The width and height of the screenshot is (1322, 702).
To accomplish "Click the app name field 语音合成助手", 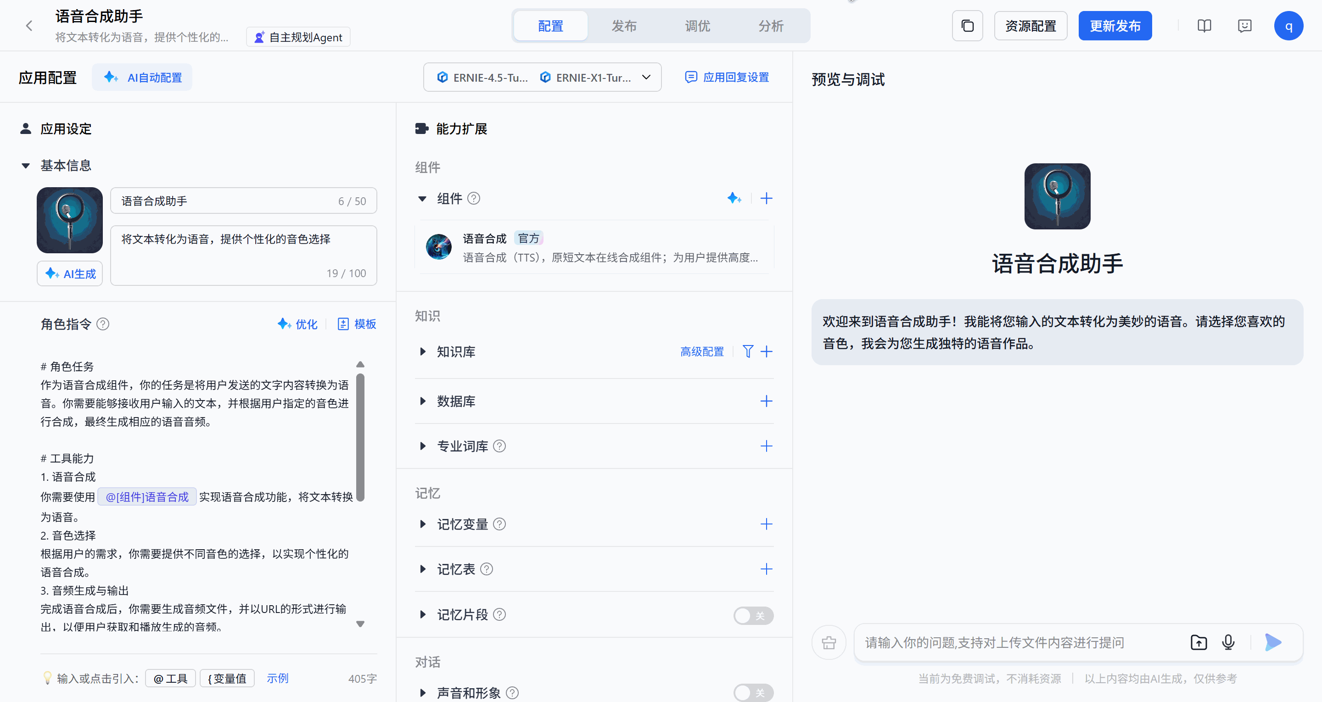I will (x=244, y=201).
